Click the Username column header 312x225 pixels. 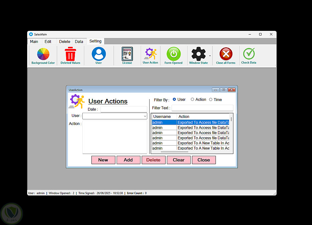click(164, 117)
